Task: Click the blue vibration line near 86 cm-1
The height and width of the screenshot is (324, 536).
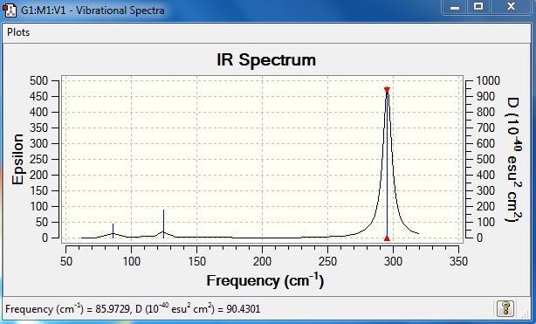Action: coord(113,231)
